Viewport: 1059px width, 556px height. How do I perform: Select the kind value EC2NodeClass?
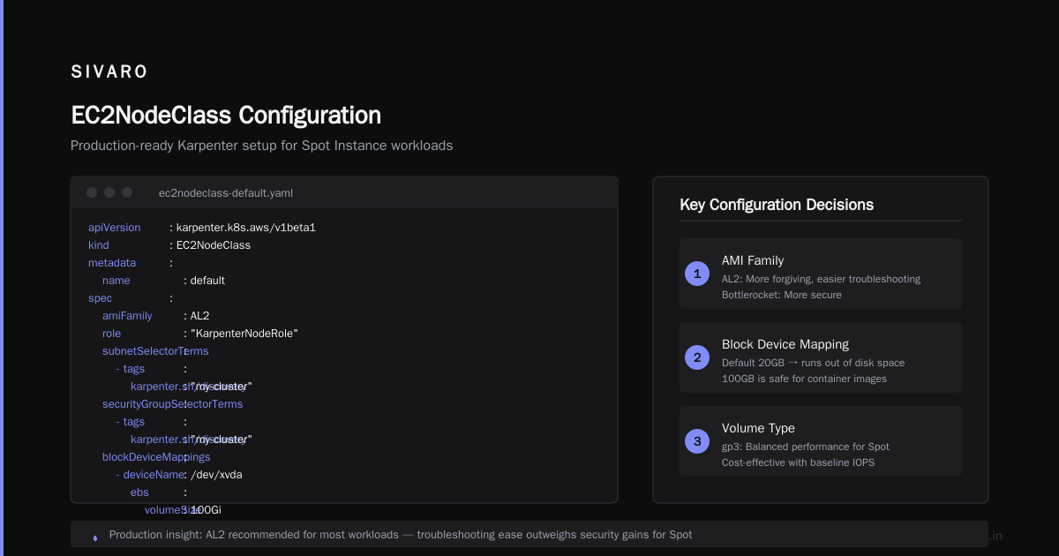(x=214, y=245)
